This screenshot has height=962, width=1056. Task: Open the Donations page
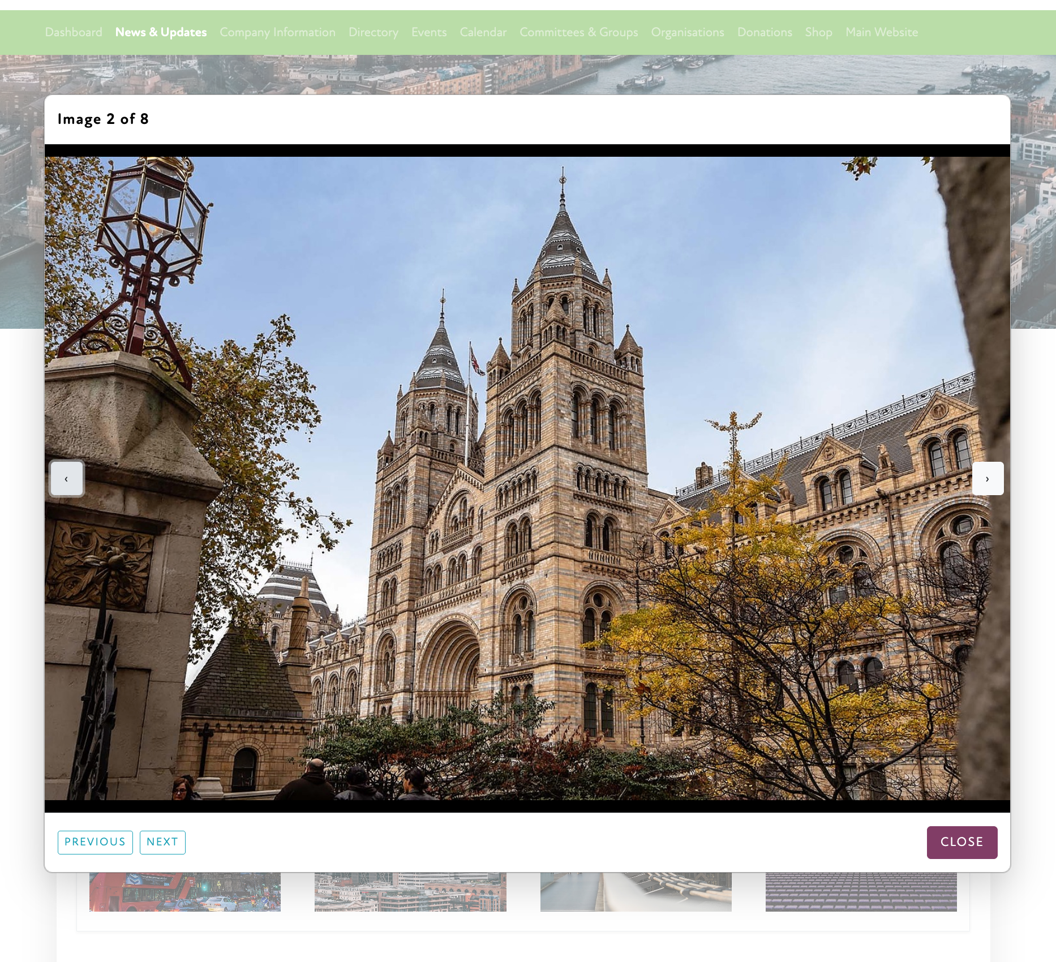[x=764, y=32]
